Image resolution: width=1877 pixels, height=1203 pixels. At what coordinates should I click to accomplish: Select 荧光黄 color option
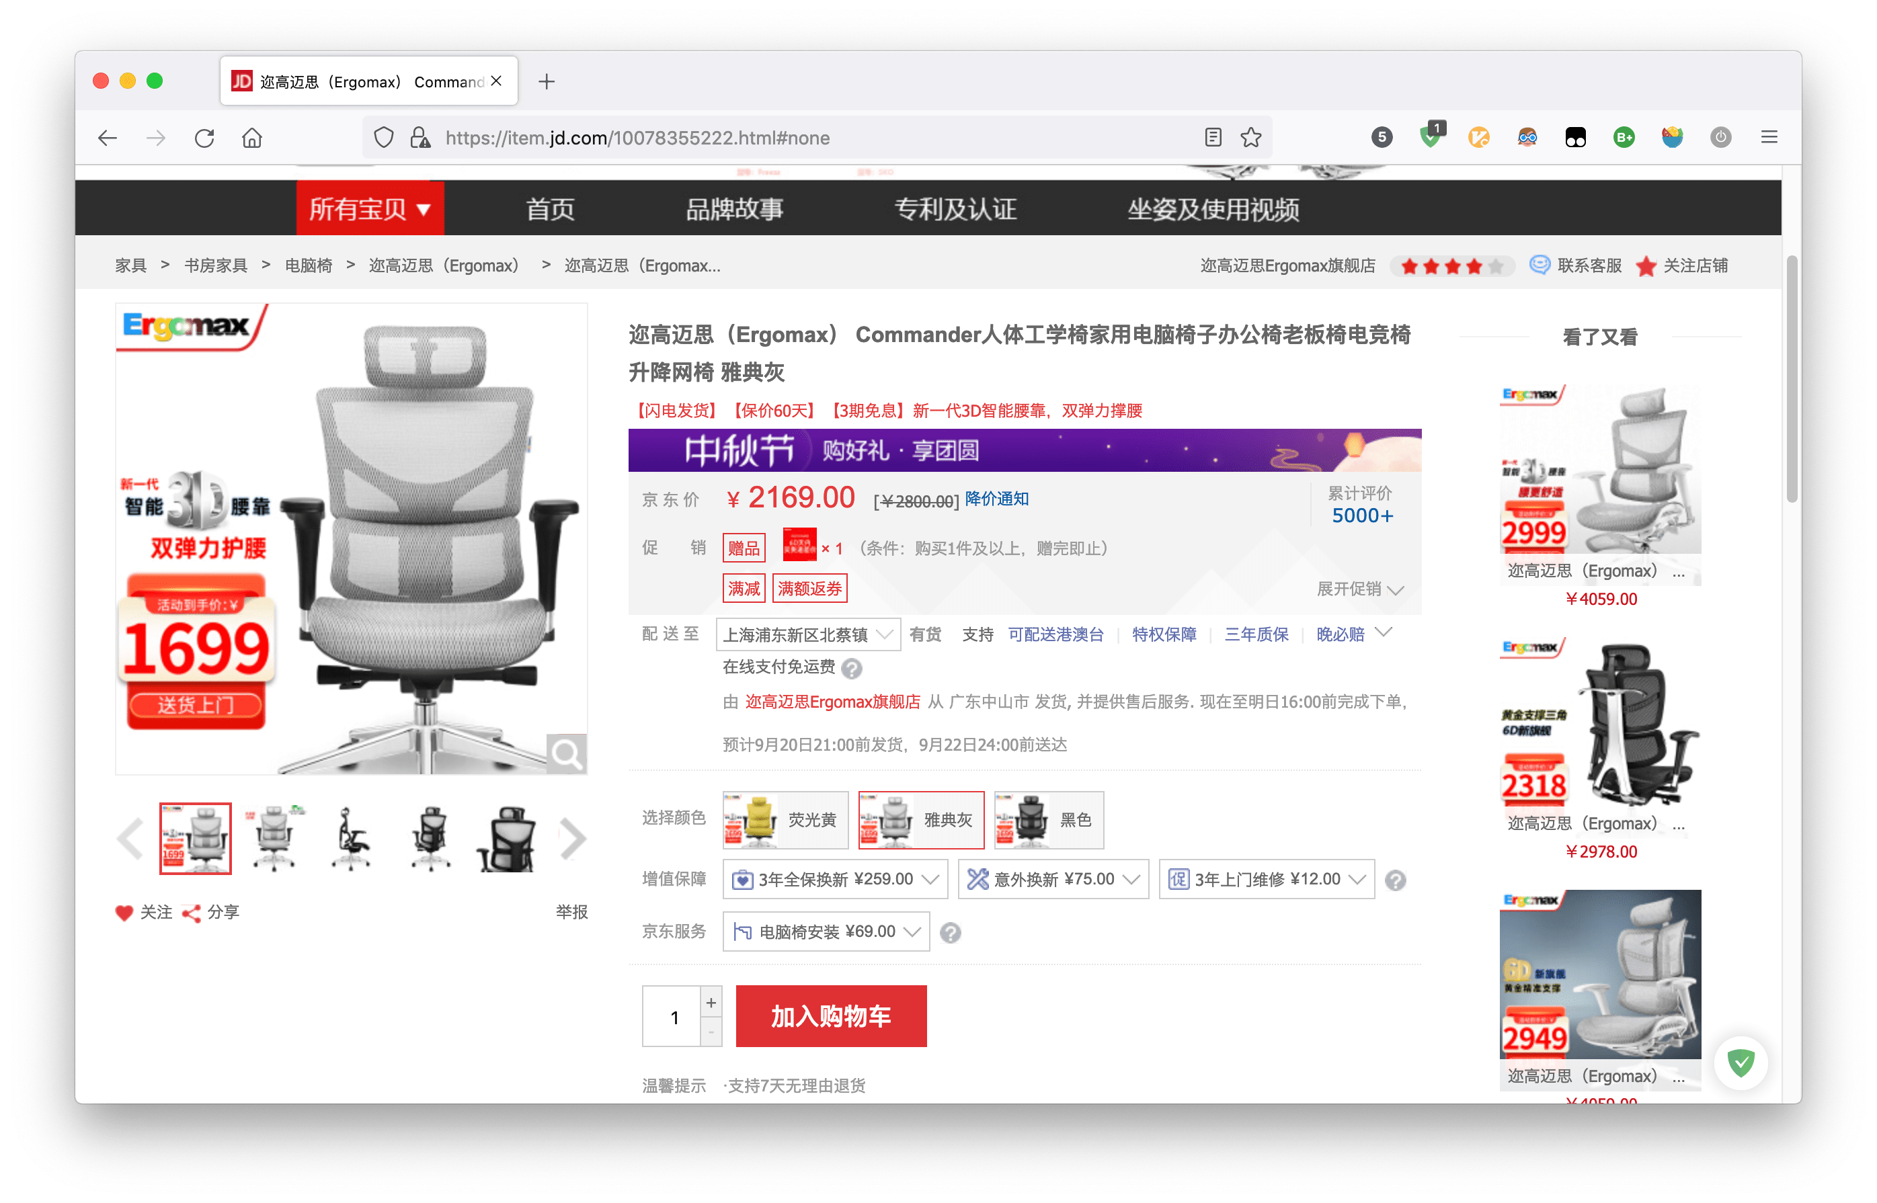click(785, 819)
